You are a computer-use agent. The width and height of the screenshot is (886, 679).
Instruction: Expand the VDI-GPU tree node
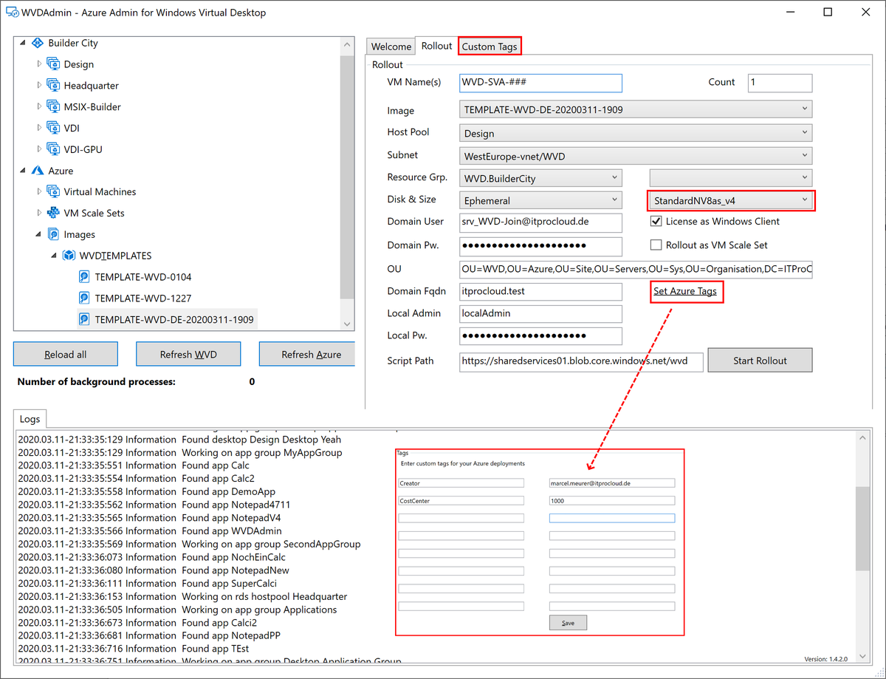pyautogui.click(x=39, y=149)
